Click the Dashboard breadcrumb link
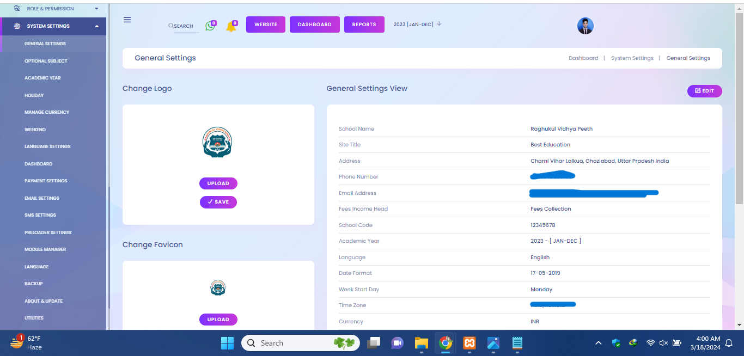The image size is (744, 356). pyautogui.click(x=583, y=58)
